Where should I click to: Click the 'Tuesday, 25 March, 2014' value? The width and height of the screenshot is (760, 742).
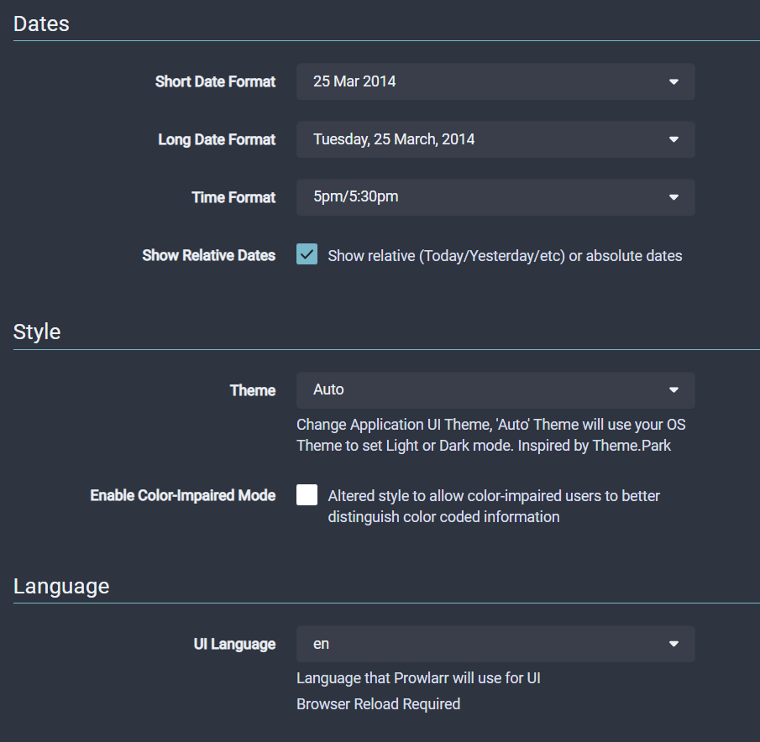[394, 139]
